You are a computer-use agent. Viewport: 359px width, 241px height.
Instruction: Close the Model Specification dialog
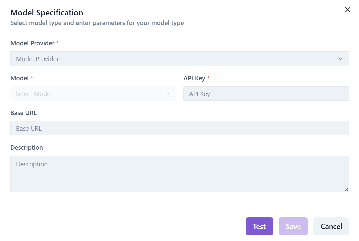click(348, 10)
